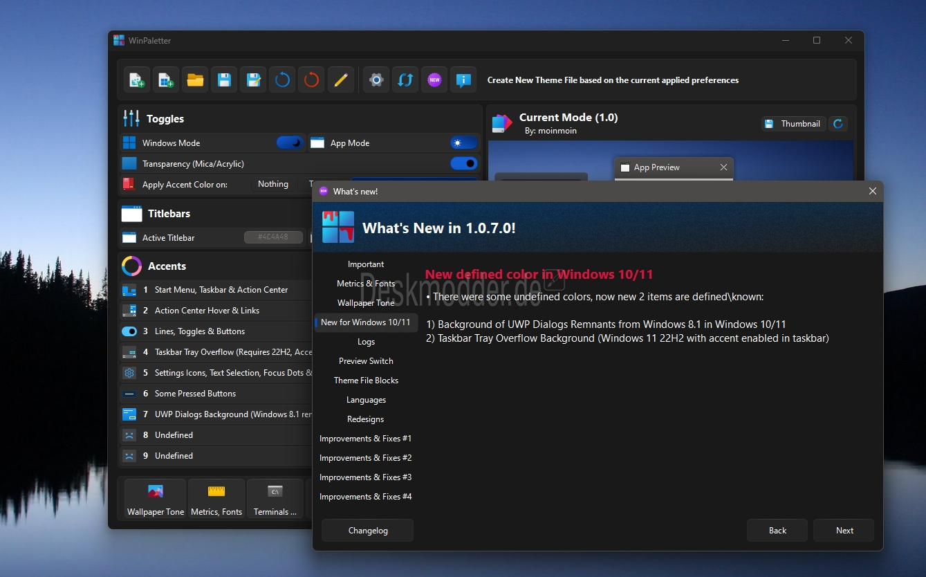
Task: Open About via blue info speech bubble
Action: point(463,80)
